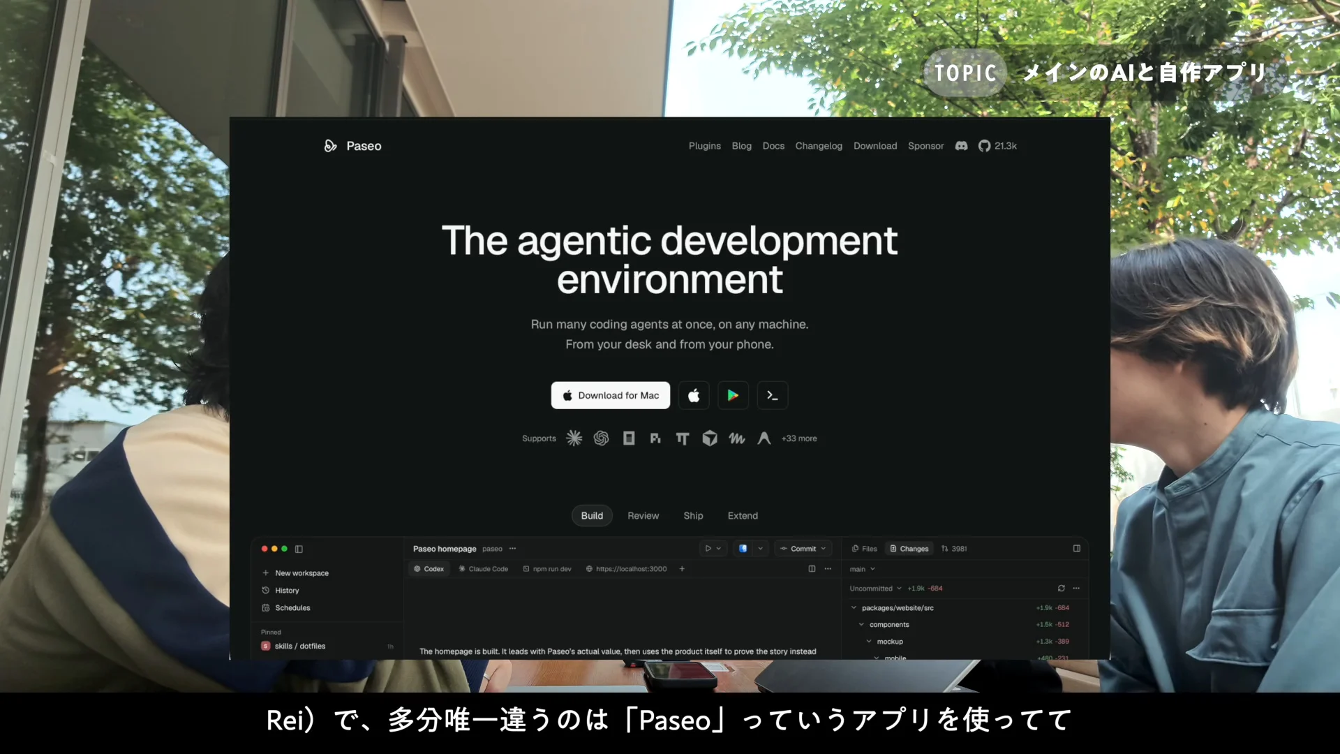Collapse the packages/website/src folder
The width and height of the screenshot is (1340, 754).
point(853,608)
